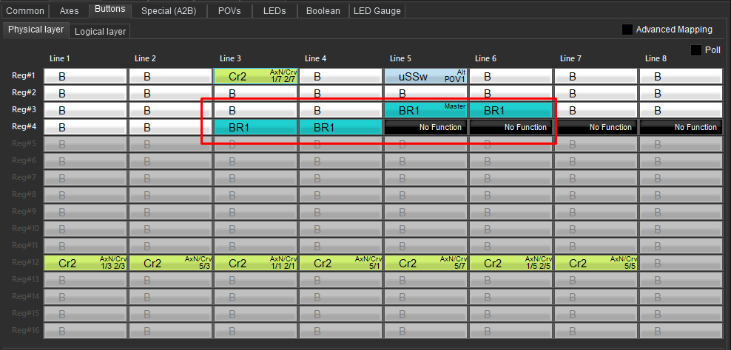
Task: Click grayed B cell at Reg#5 Line 1
Action: click(86, 144)
